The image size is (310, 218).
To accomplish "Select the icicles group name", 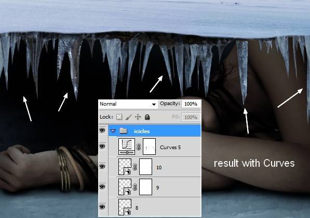I will coord(142,132).
